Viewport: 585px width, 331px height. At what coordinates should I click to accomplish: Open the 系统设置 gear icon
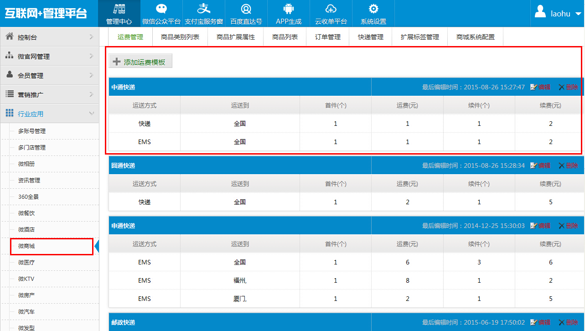(373, 9)
